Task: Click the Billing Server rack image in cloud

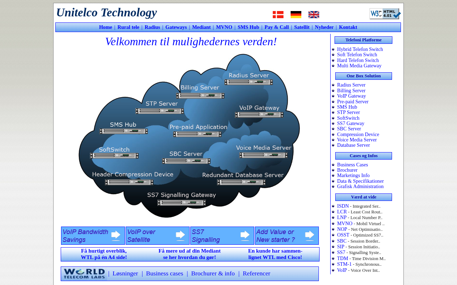Action: [200, 95]
